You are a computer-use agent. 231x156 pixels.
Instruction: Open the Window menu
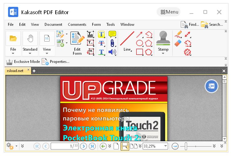coord(127,25)
